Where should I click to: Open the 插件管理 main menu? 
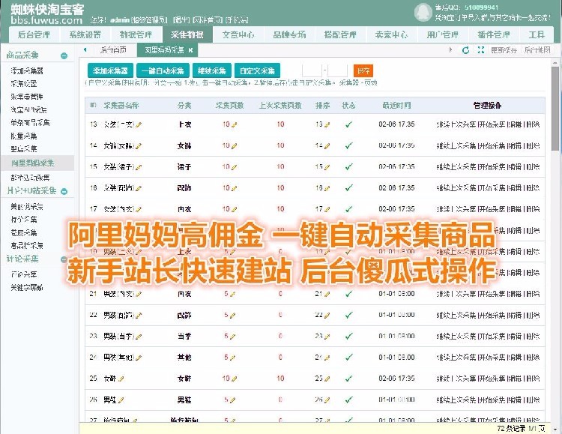point(494,34)
